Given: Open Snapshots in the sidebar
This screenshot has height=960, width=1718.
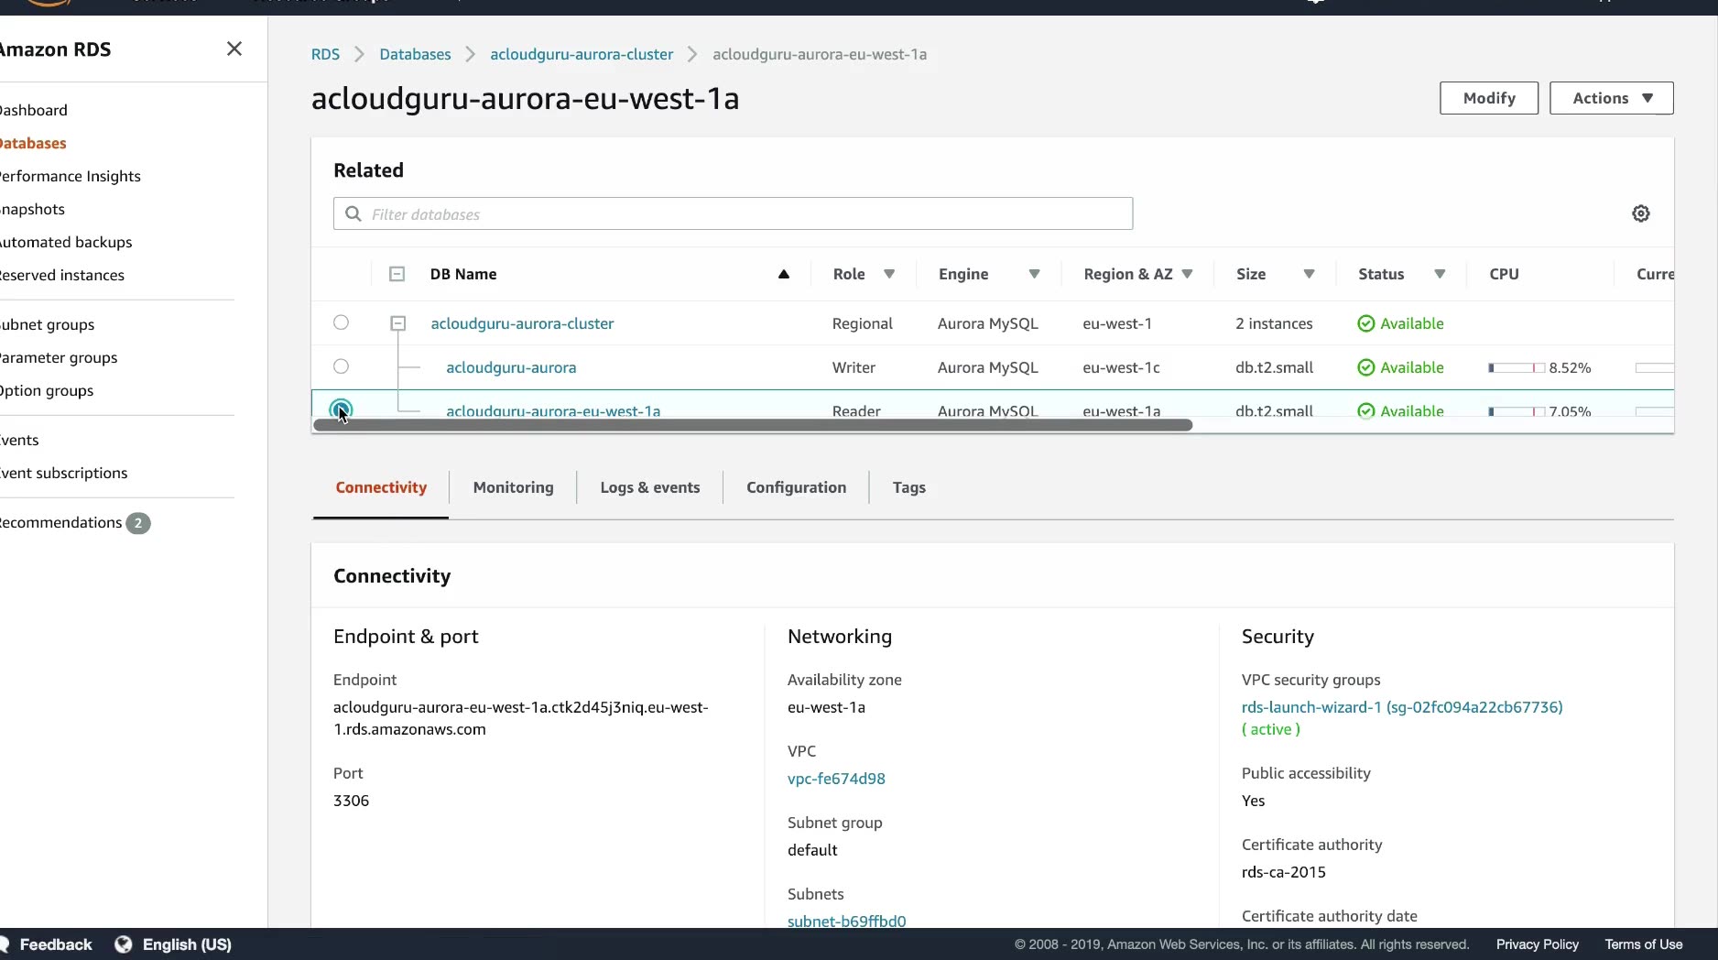Looking at the screenshot, I should (x=32, y=209).
